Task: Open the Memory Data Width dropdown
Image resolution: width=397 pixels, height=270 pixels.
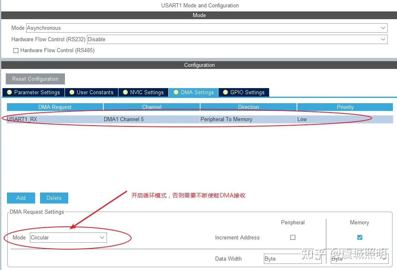Action: 385,259
